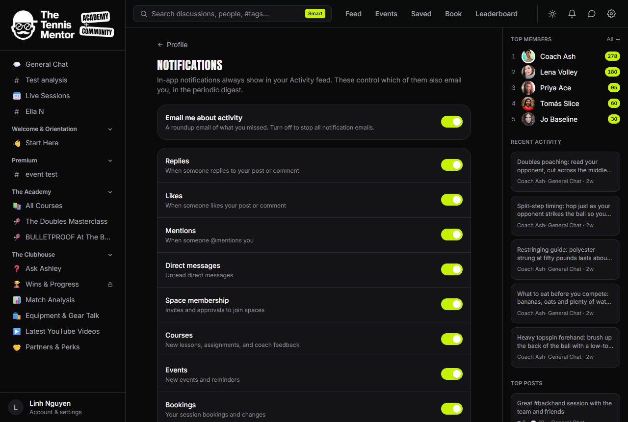Collapse Welcome & Orientation section chevron
This screenshot has width=628, height=422.
[110, 129]
